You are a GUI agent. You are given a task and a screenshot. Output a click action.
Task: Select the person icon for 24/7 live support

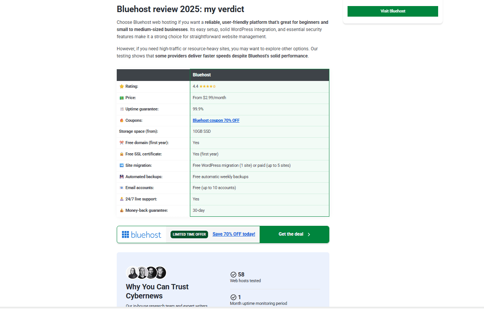tap(121, 199)
